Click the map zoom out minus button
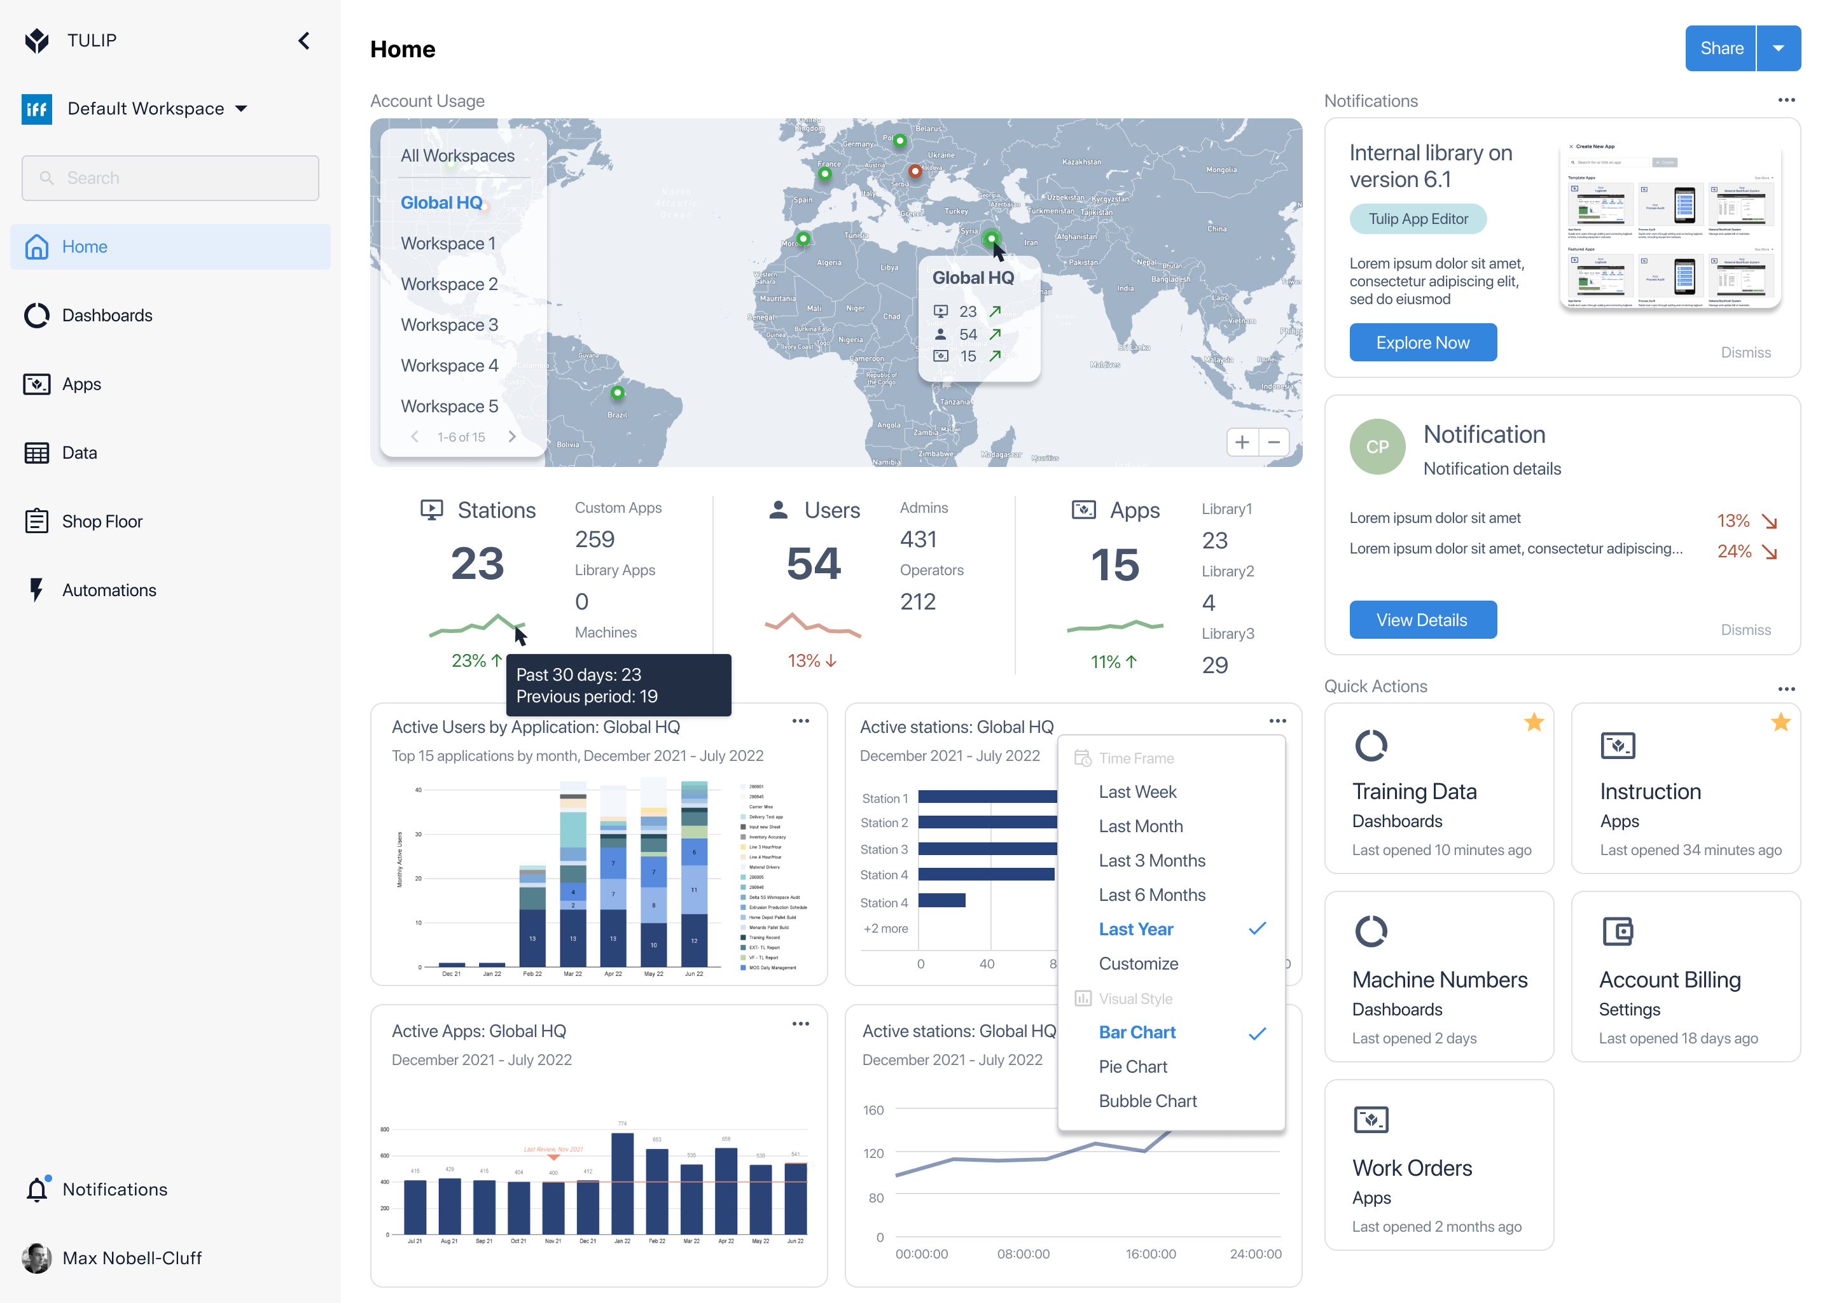The height and width of the screenshot is (1303, 1832). tap(1273, 442)
